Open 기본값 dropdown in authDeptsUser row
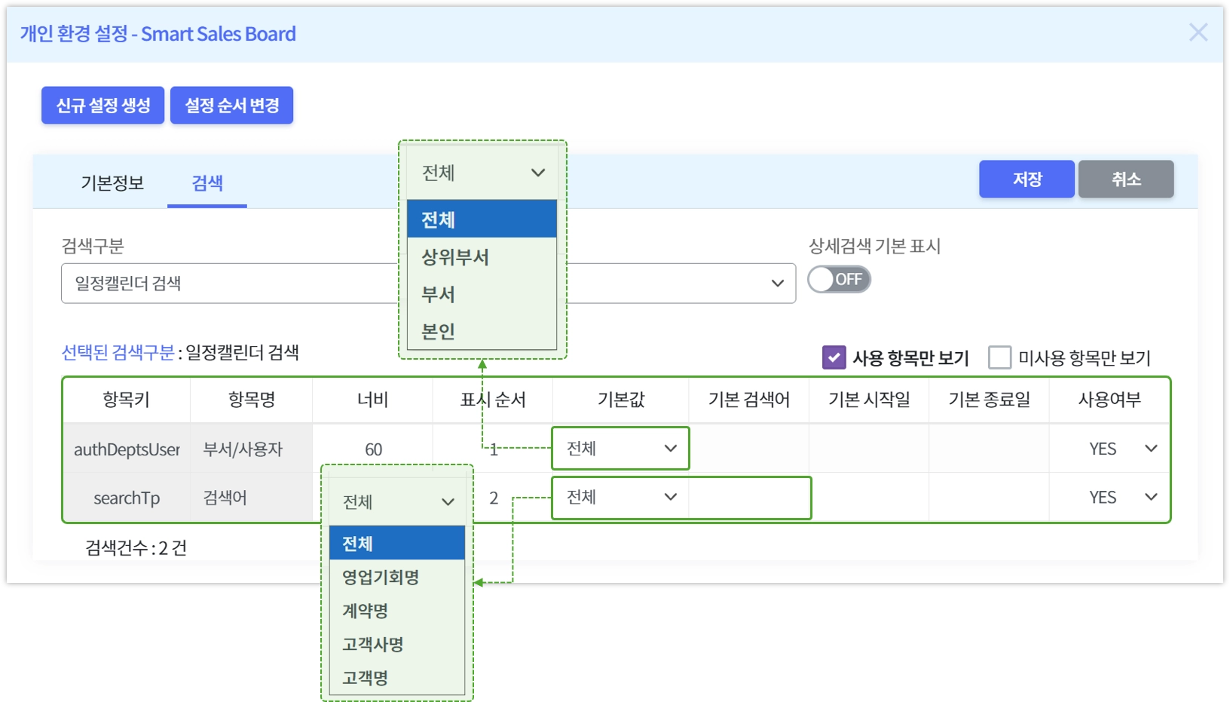The height and width of the screenshot is (702, 1230). click(620, 448)
